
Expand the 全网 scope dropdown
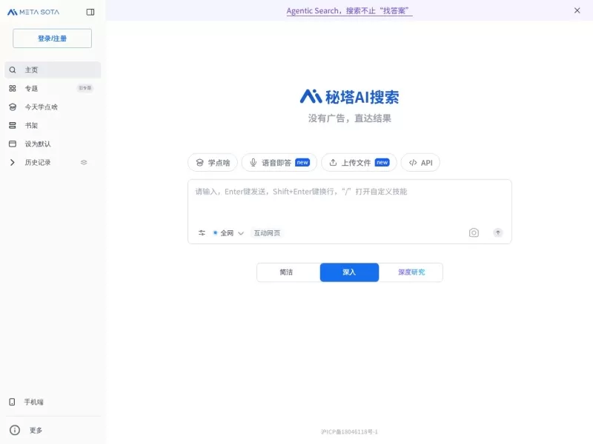tap(241, 232)
